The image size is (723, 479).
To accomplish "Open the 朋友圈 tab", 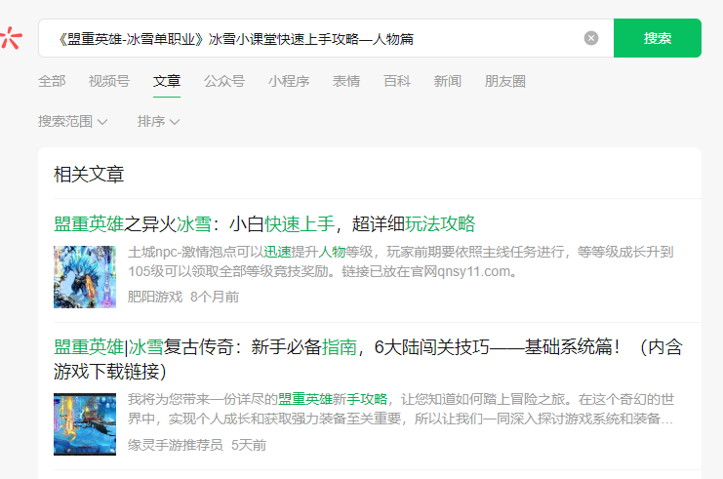I will click(504, 82).
